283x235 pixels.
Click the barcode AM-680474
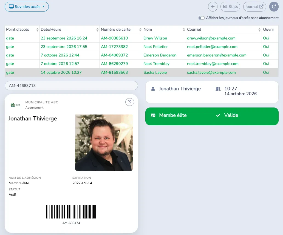tap(71, 212)
